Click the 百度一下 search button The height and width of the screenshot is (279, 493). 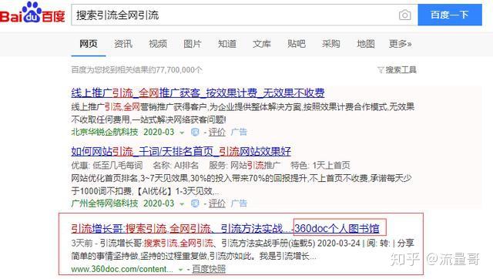[450, 15]
